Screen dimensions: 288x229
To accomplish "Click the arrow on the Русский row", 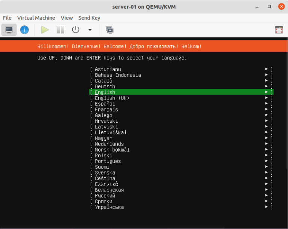I will tap(266, 195).
